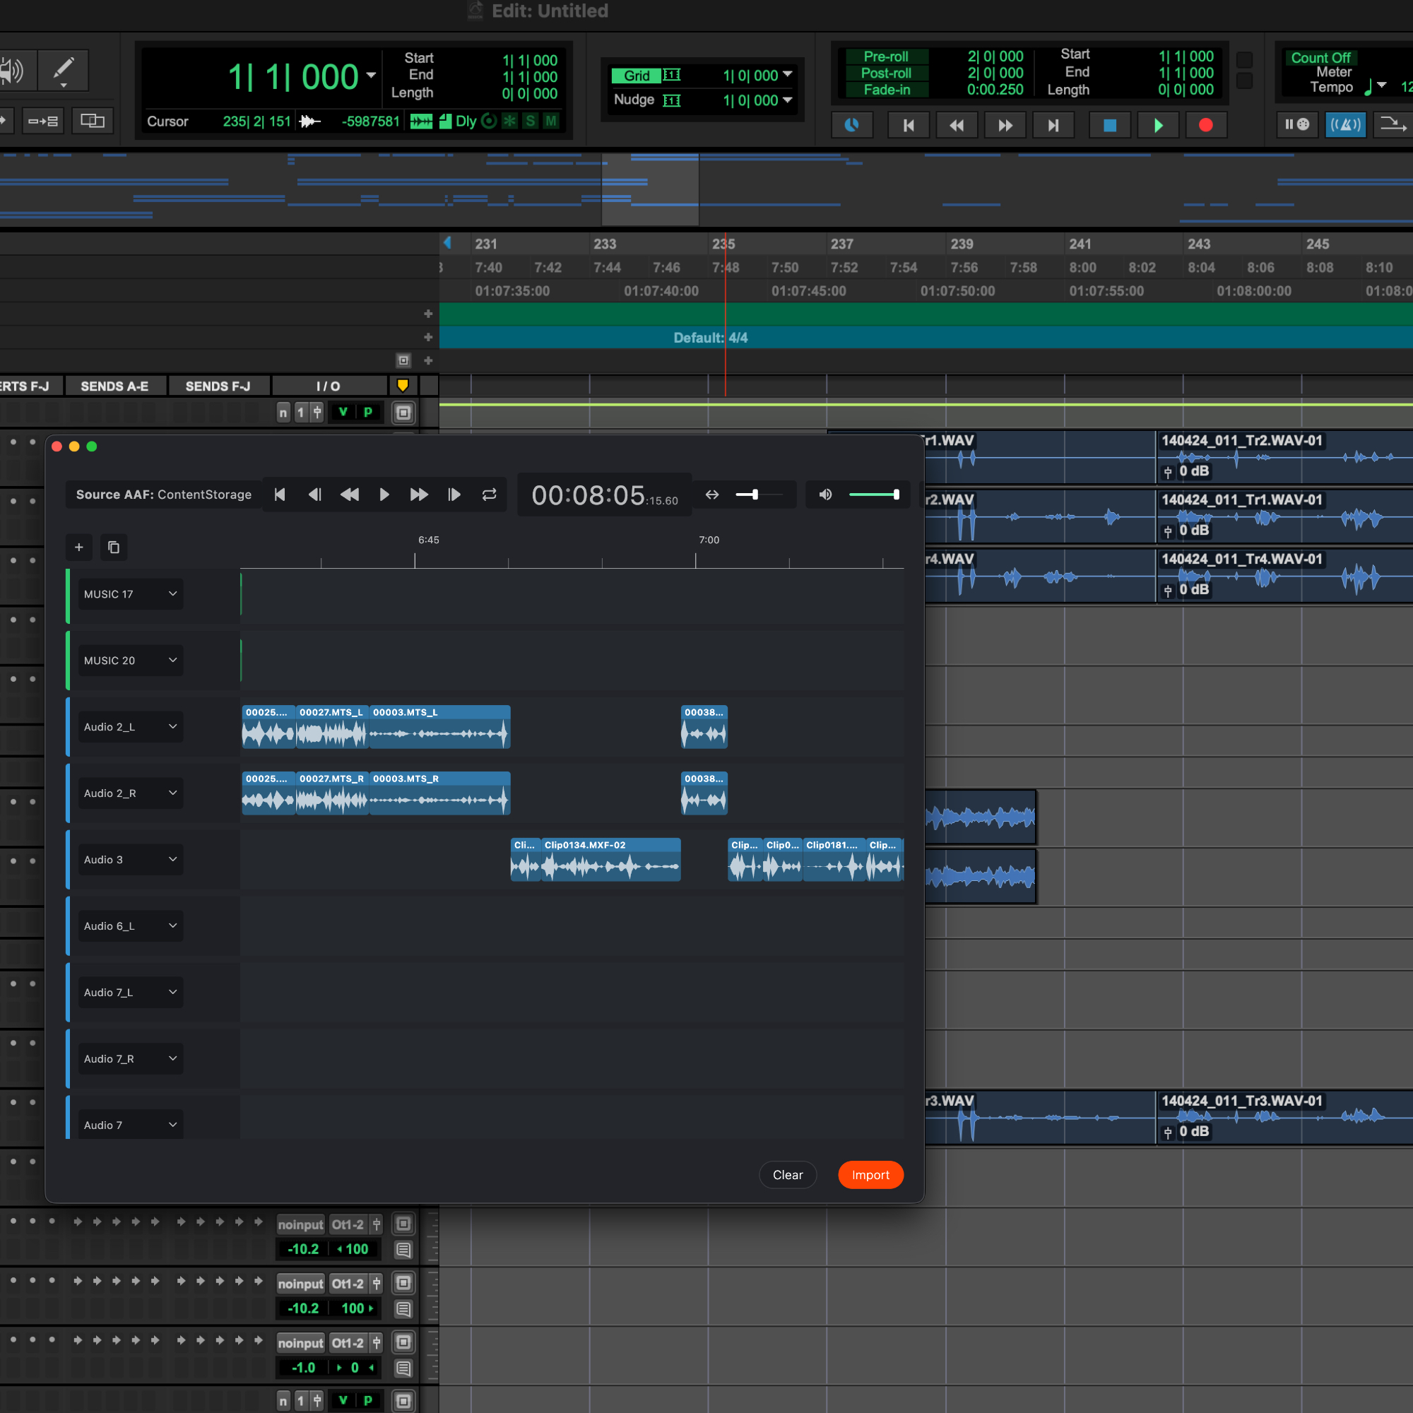The image size is (1413, 1413).
Task: Start playback with green Play button
Action: pos(1159,125)
